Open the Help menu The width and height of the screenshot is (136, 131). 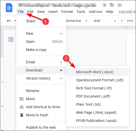[x=109, y=12]
